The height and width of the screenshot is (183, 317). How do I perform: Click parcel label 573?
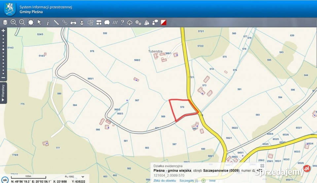pos(204,86)
